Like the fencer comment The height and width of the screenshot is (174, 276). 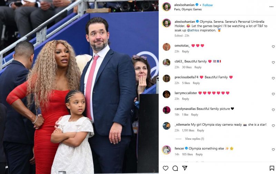click(273, 149)
